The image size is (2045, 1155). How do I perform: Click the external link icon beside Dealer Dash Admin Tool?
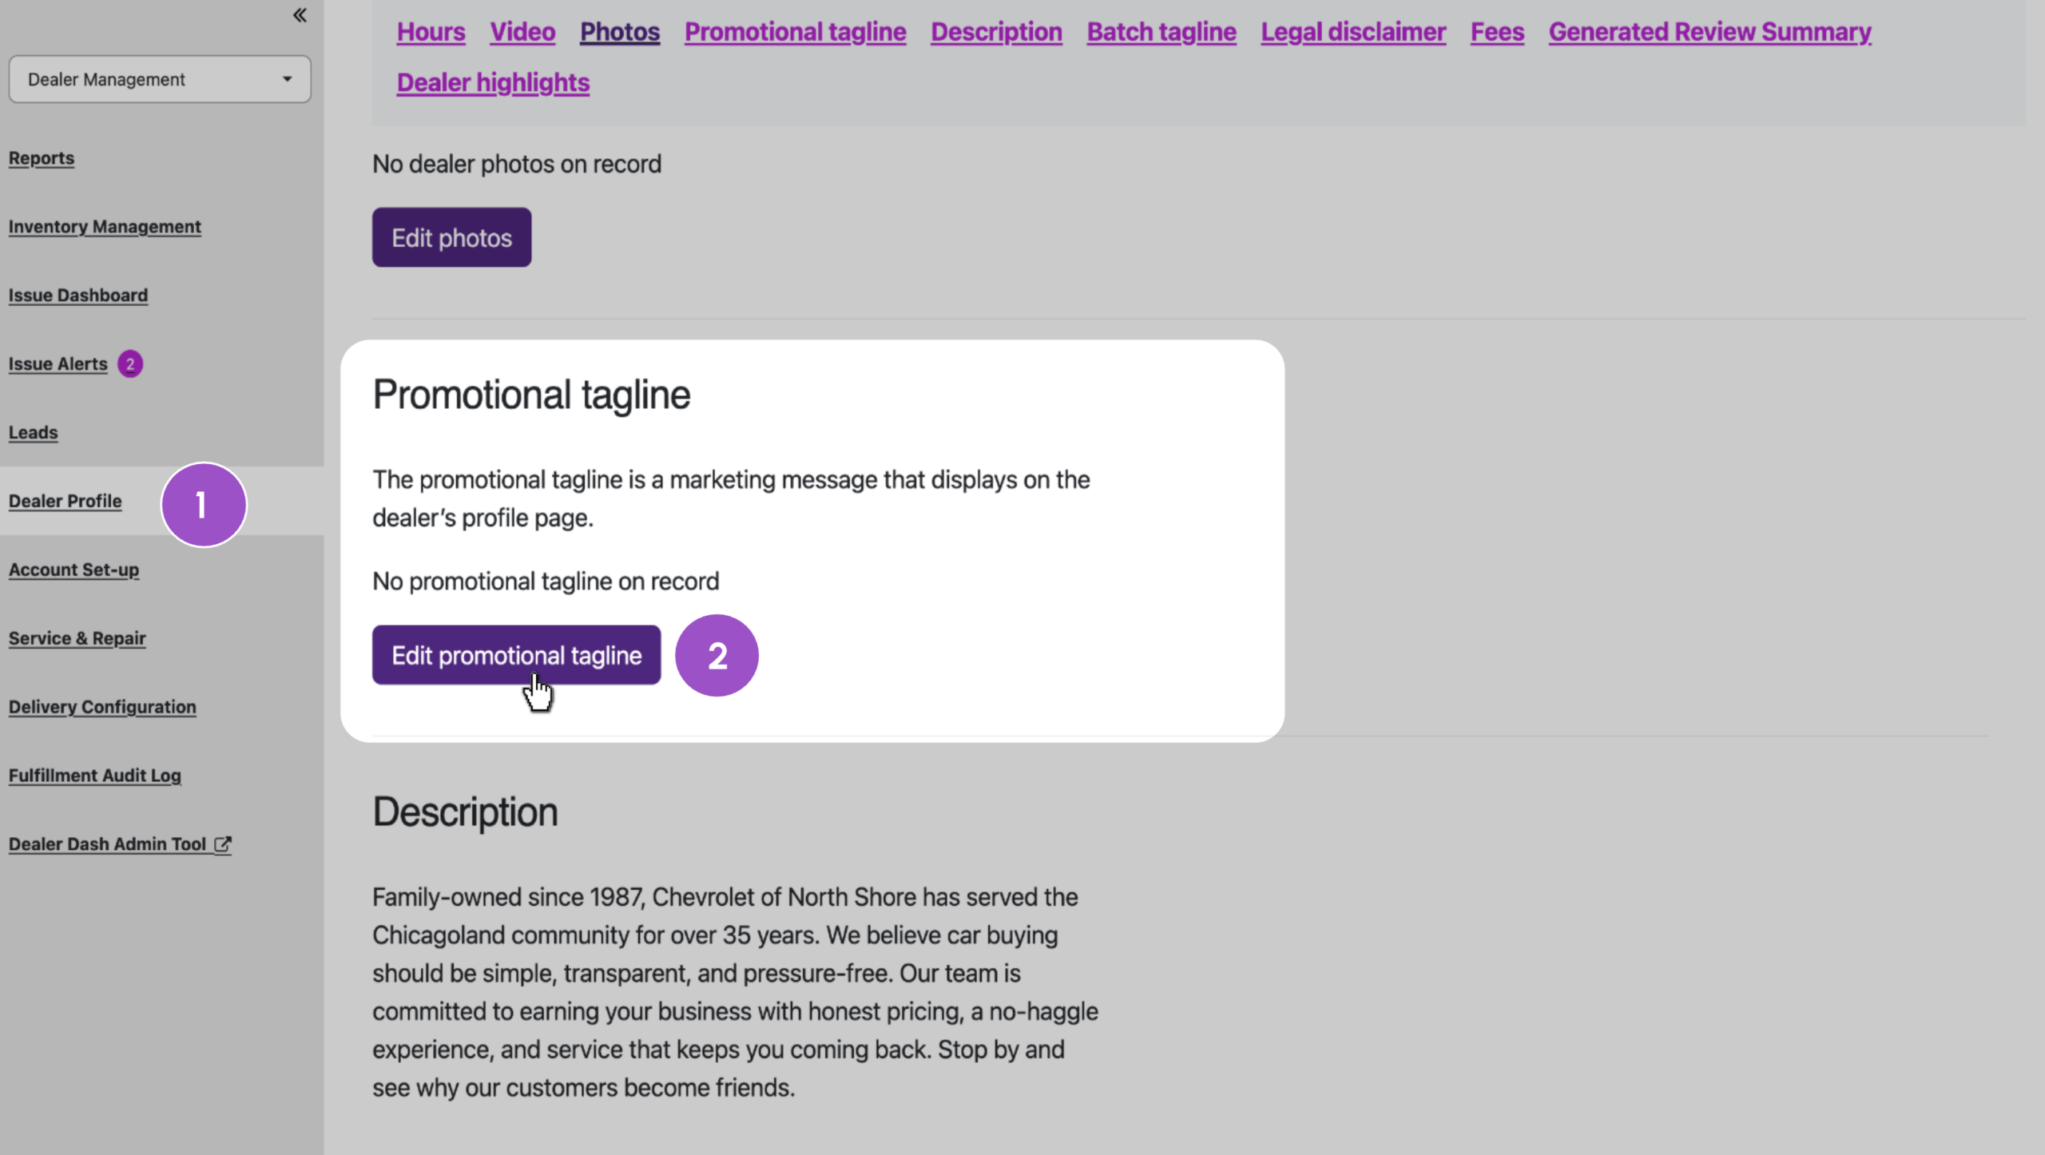point(223,844)
